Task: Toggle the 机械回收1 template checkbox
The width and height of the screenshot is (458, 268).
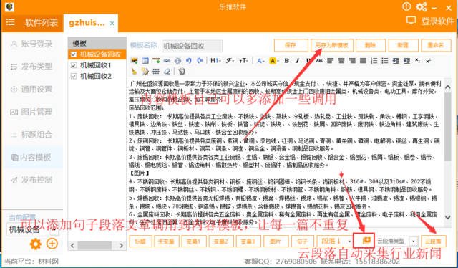Action: (74, 65)
